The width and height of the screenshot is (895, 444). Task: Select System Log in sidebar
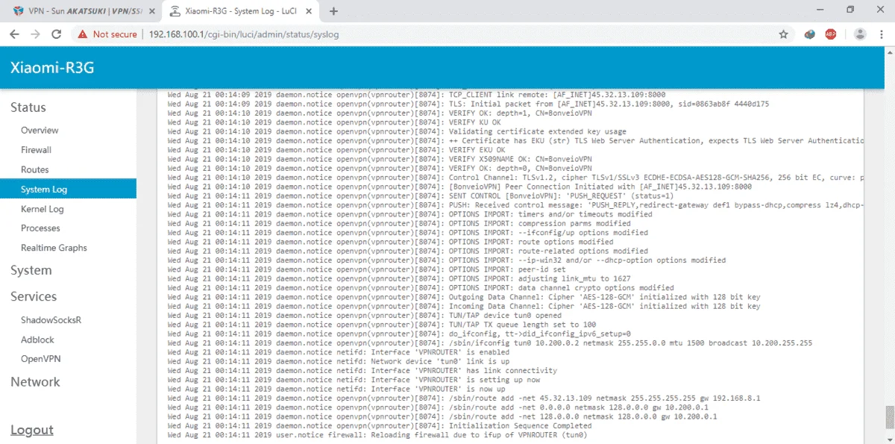point(68,189)
